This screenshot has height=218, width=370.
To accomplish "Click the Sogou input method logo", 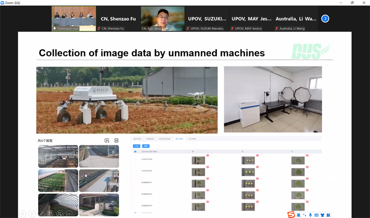I will (x=291, y=215).
